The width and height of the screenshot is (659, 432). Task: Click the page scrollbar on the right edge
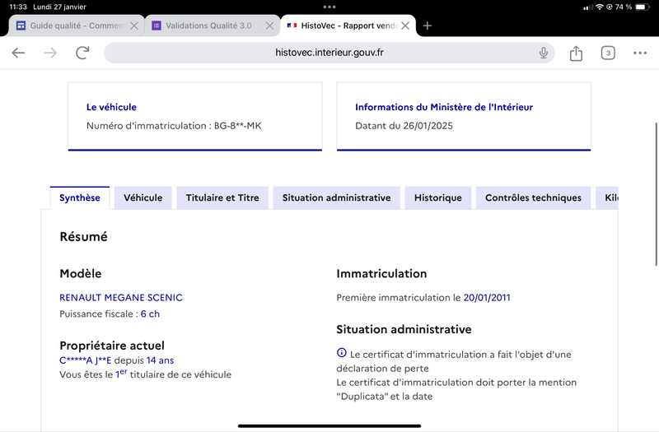pyautogui.click(x=656, y=194)
